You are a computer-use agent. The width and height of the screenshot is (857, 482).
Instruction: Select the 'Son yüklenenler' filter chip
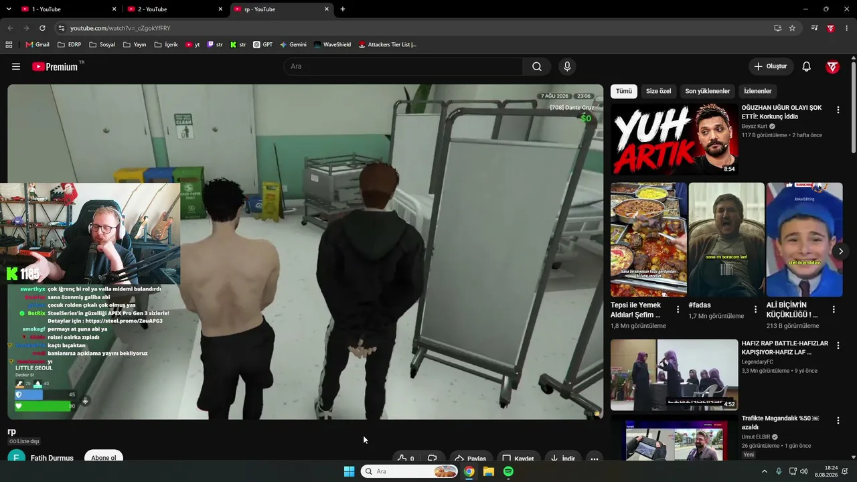[708, 91]
